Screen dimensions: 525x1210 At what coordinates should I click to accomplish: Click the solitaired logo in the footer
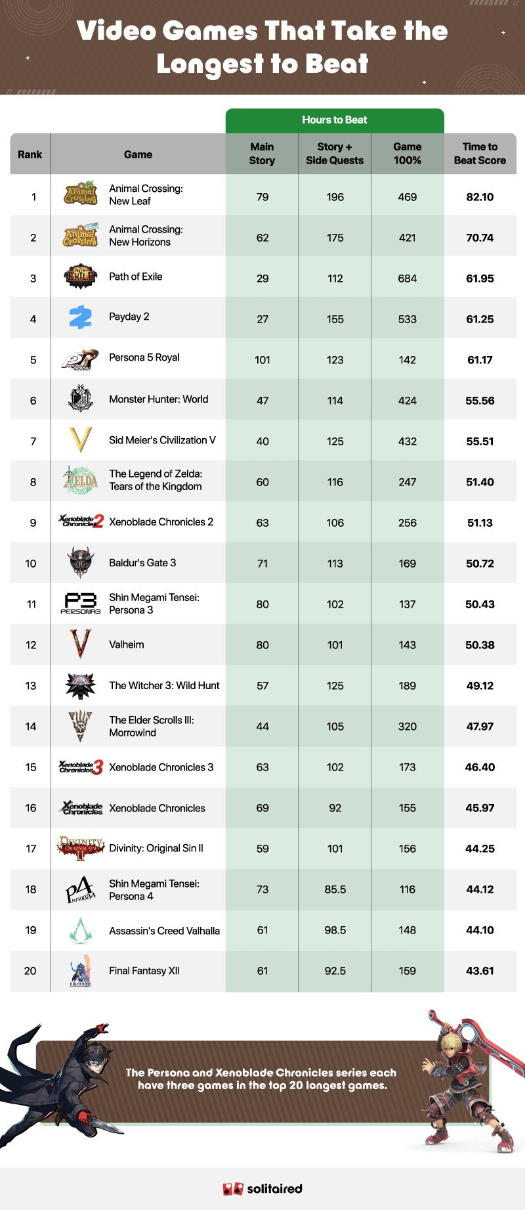262,1188
